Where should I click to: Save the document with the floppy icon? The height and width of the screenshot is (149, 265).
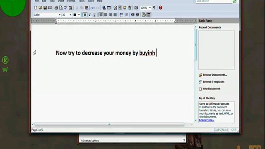pyautogui.click(x=45, y=7)
